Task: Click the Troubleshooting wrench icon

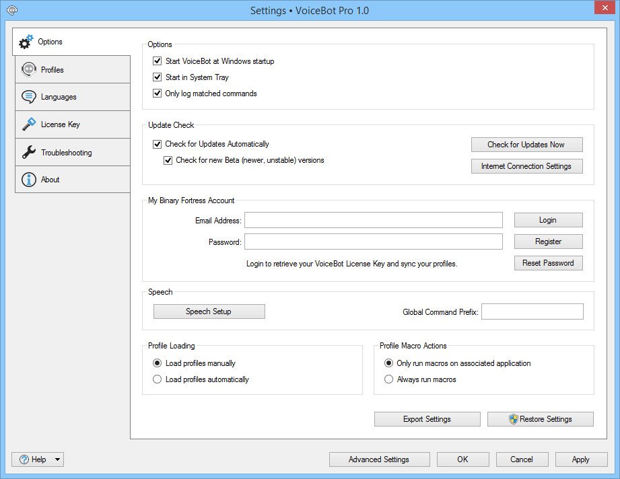Action: click(28, 153)
